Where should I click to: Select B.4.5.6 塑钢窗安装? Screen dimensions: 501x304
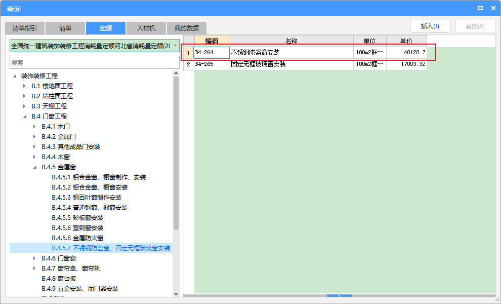tap(77, 228)
